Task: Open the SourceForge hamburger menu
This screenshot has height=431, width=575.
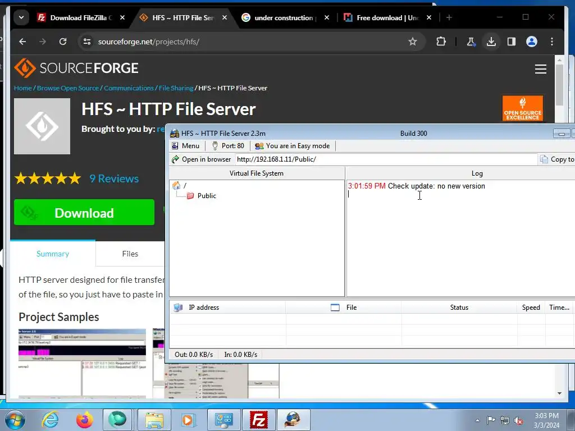Action: [541, 69]
